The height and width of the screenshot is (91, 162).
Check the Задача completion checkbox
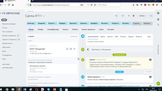(x=88, y=60)
